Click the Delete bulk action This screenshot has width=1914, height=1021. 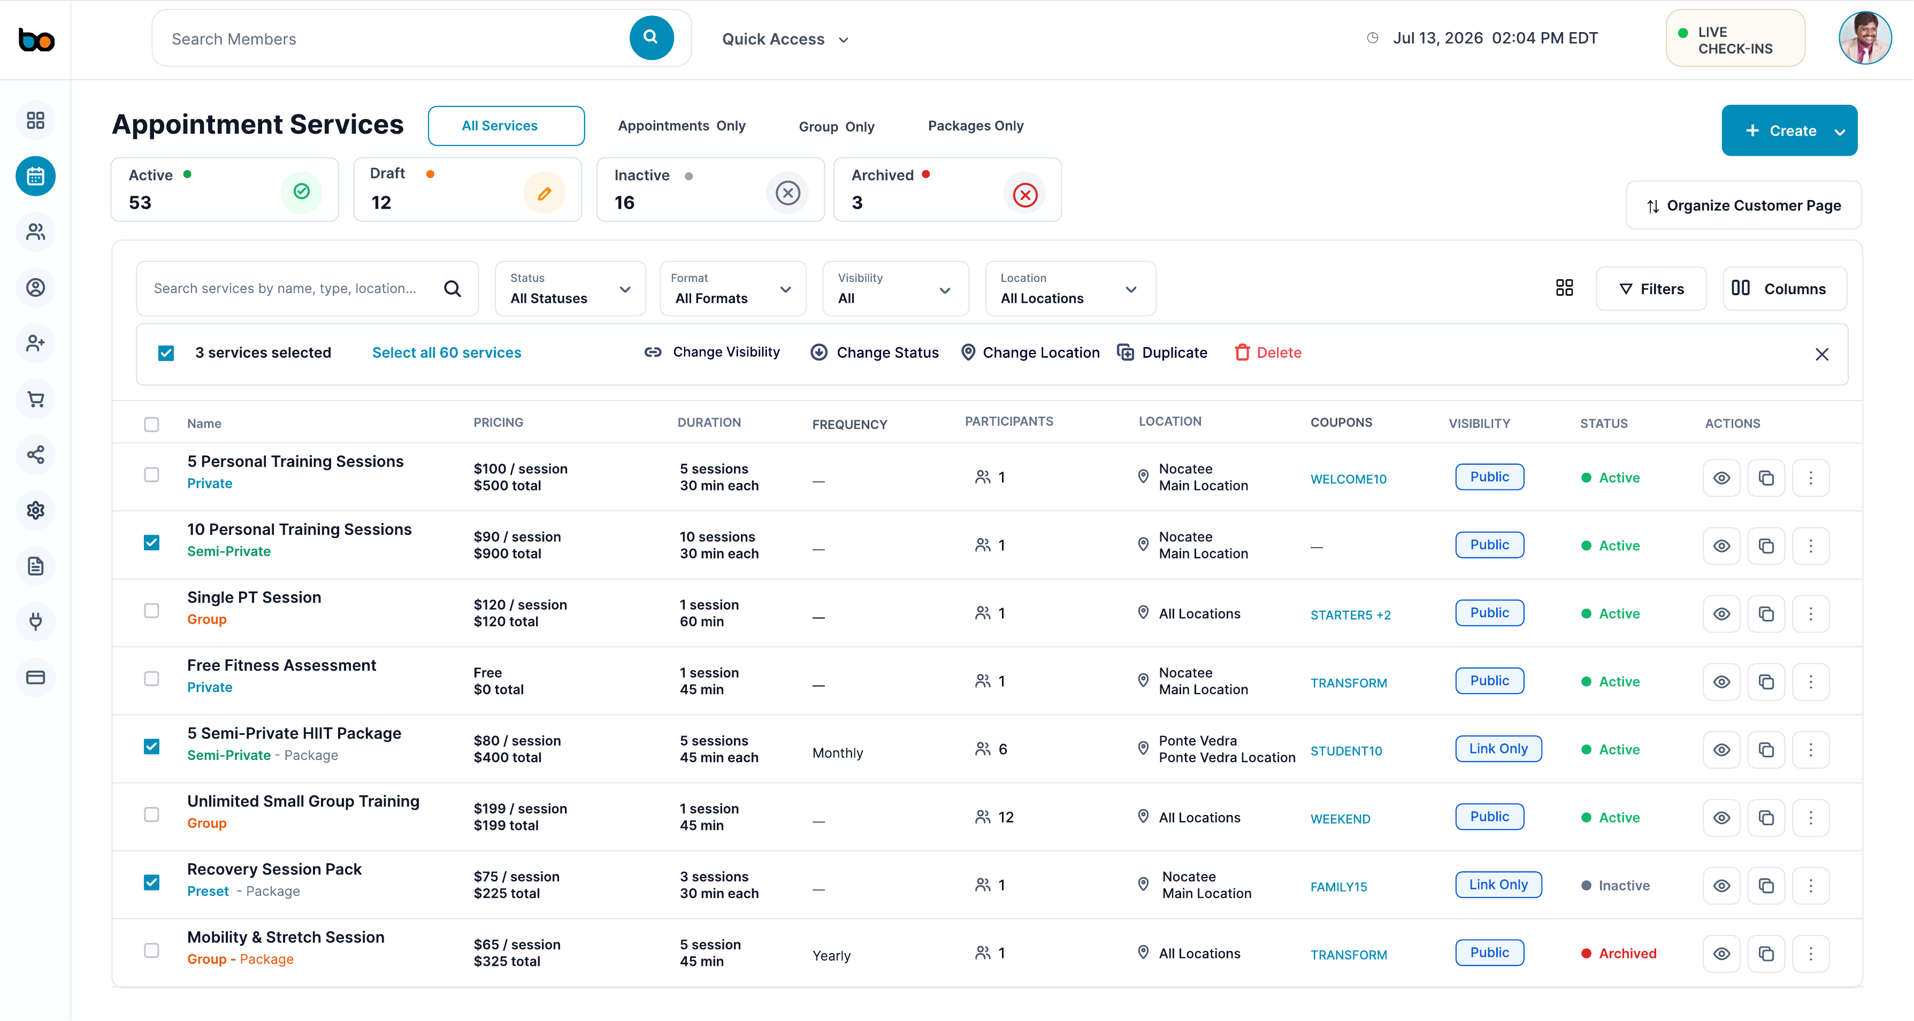[x=1268, y=353]
